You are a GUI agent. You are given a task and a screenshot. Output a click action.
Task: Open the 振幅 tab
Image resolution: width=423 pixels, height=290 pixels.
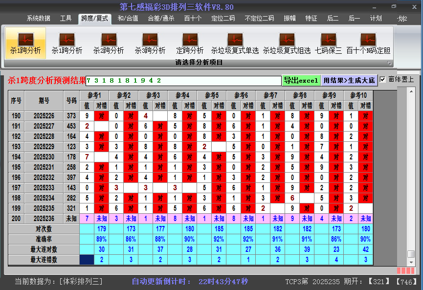click(x=290, y=19)
